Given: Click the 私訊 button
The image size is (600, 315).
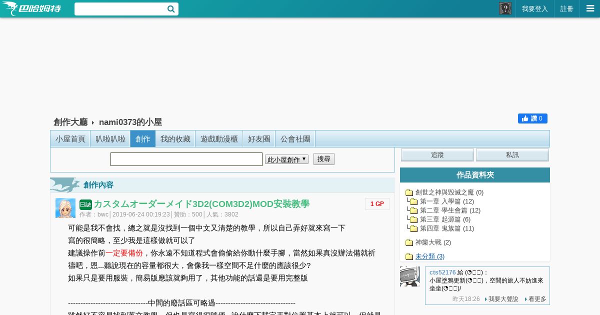Looking at the screenshot, I should pos(512,155).
